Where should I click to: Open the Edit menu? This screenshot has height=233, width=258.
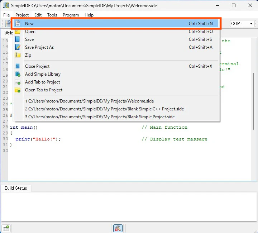tap(38, 15)
